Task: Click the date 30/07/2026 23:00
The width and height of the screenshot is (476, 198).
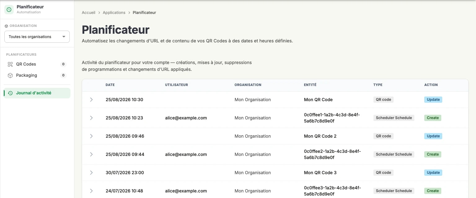Action: click(125, 173)
